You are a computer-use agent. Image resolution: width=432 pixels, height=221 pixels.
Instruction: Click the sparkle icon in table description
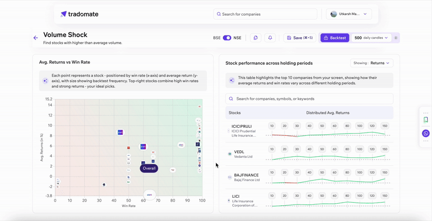point(232,80)
